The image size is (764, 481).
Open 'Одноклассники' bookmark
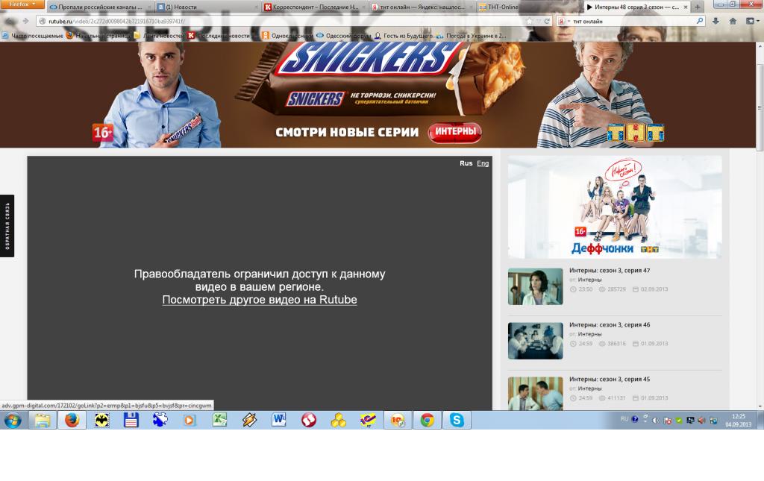287,36
